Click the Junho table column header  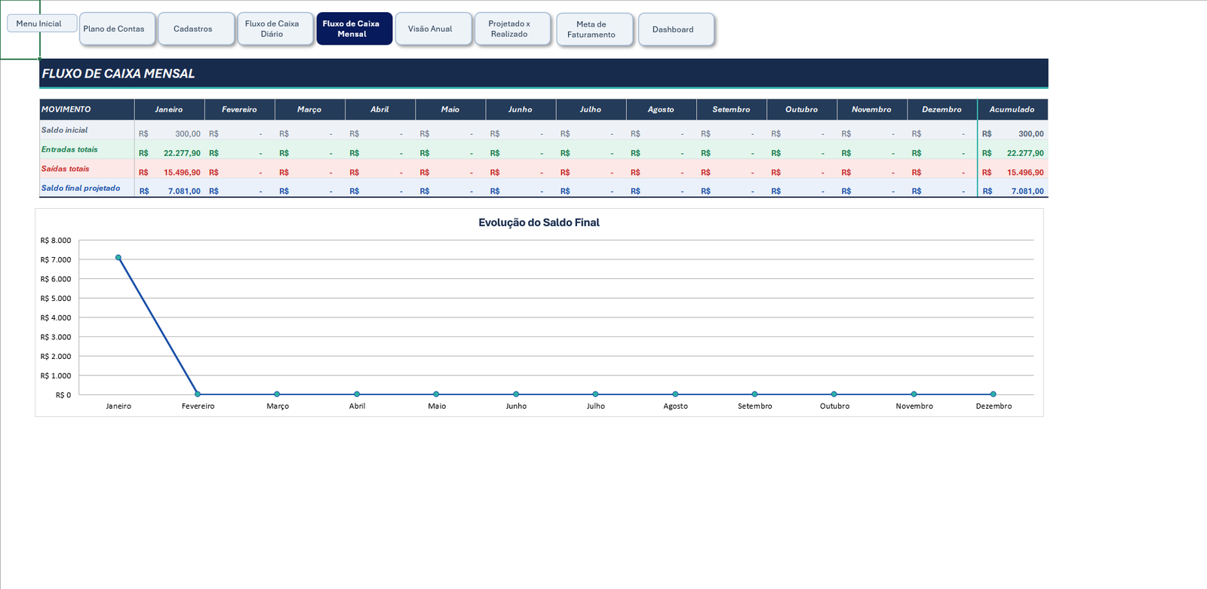pos(521,109)
